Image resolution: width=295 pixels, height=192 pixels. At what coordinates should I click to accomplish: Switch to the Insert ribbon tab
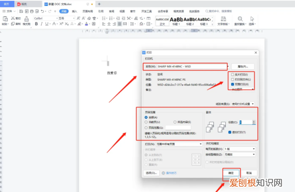click(x=75, y=11)
